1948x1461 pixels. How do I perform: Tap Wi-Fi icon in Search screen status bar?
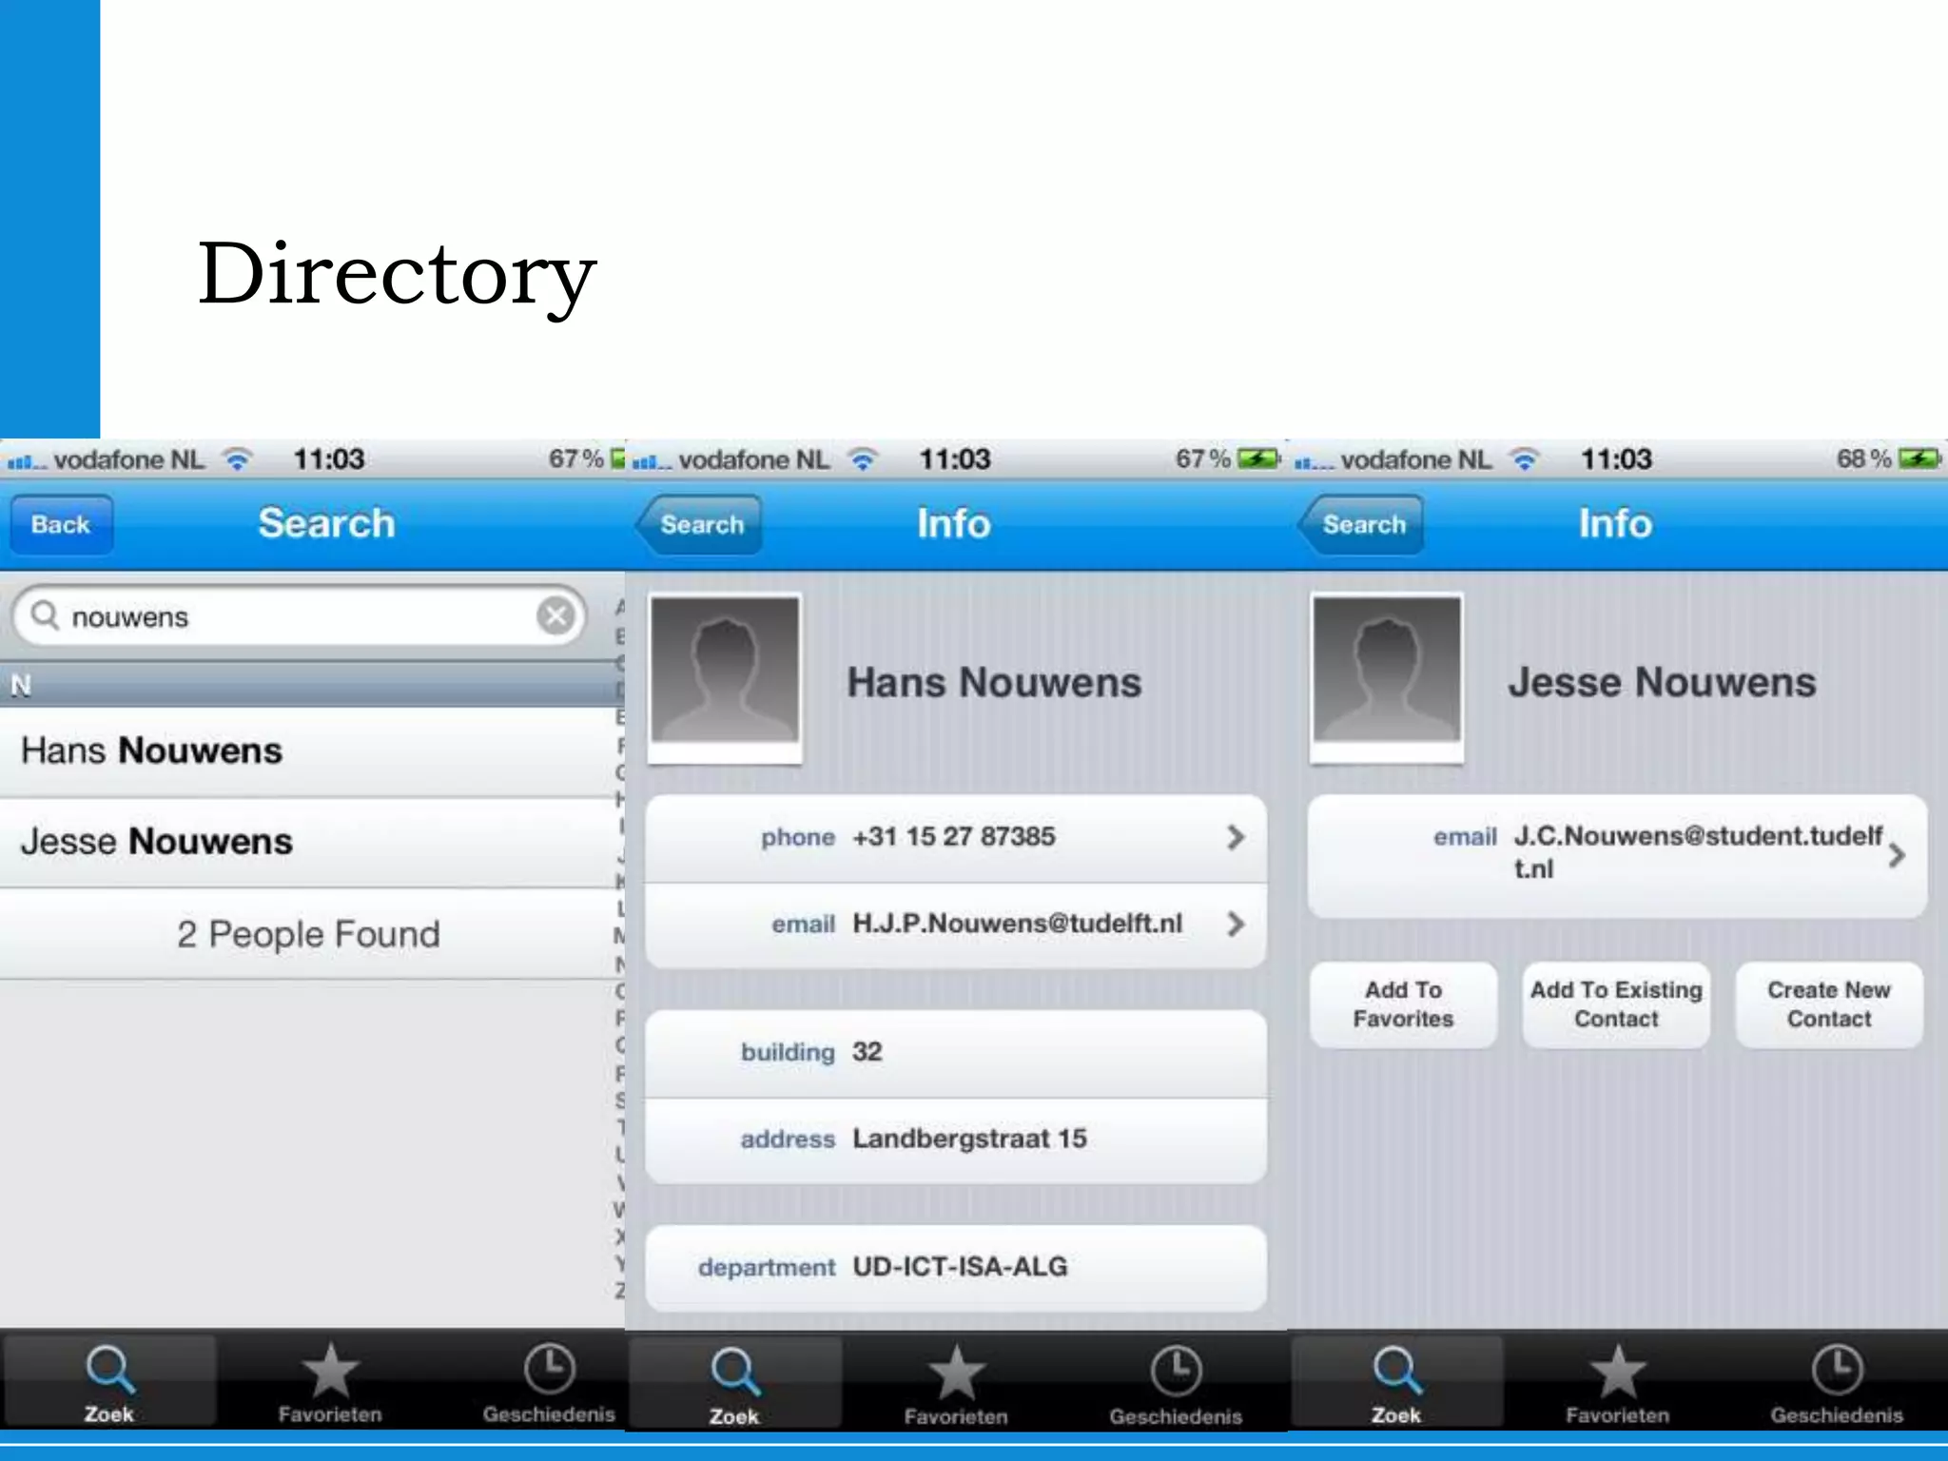[x=237, y=460]
